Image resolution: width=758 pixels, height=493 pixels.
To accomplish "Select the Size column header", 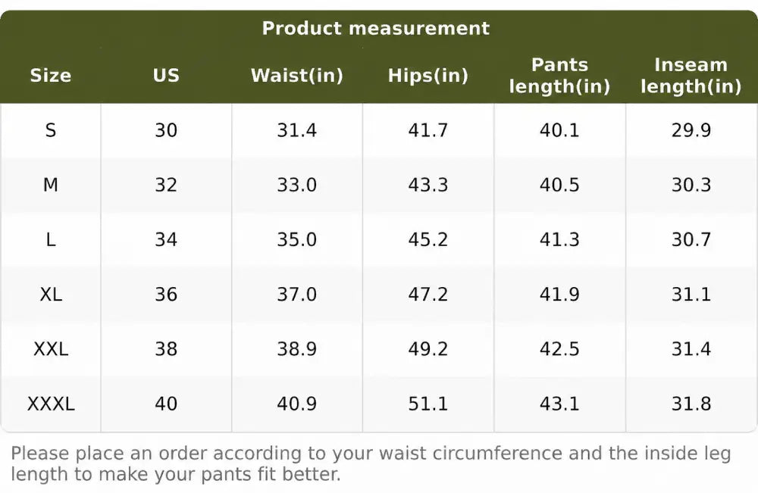I will [x=51, y=75].
